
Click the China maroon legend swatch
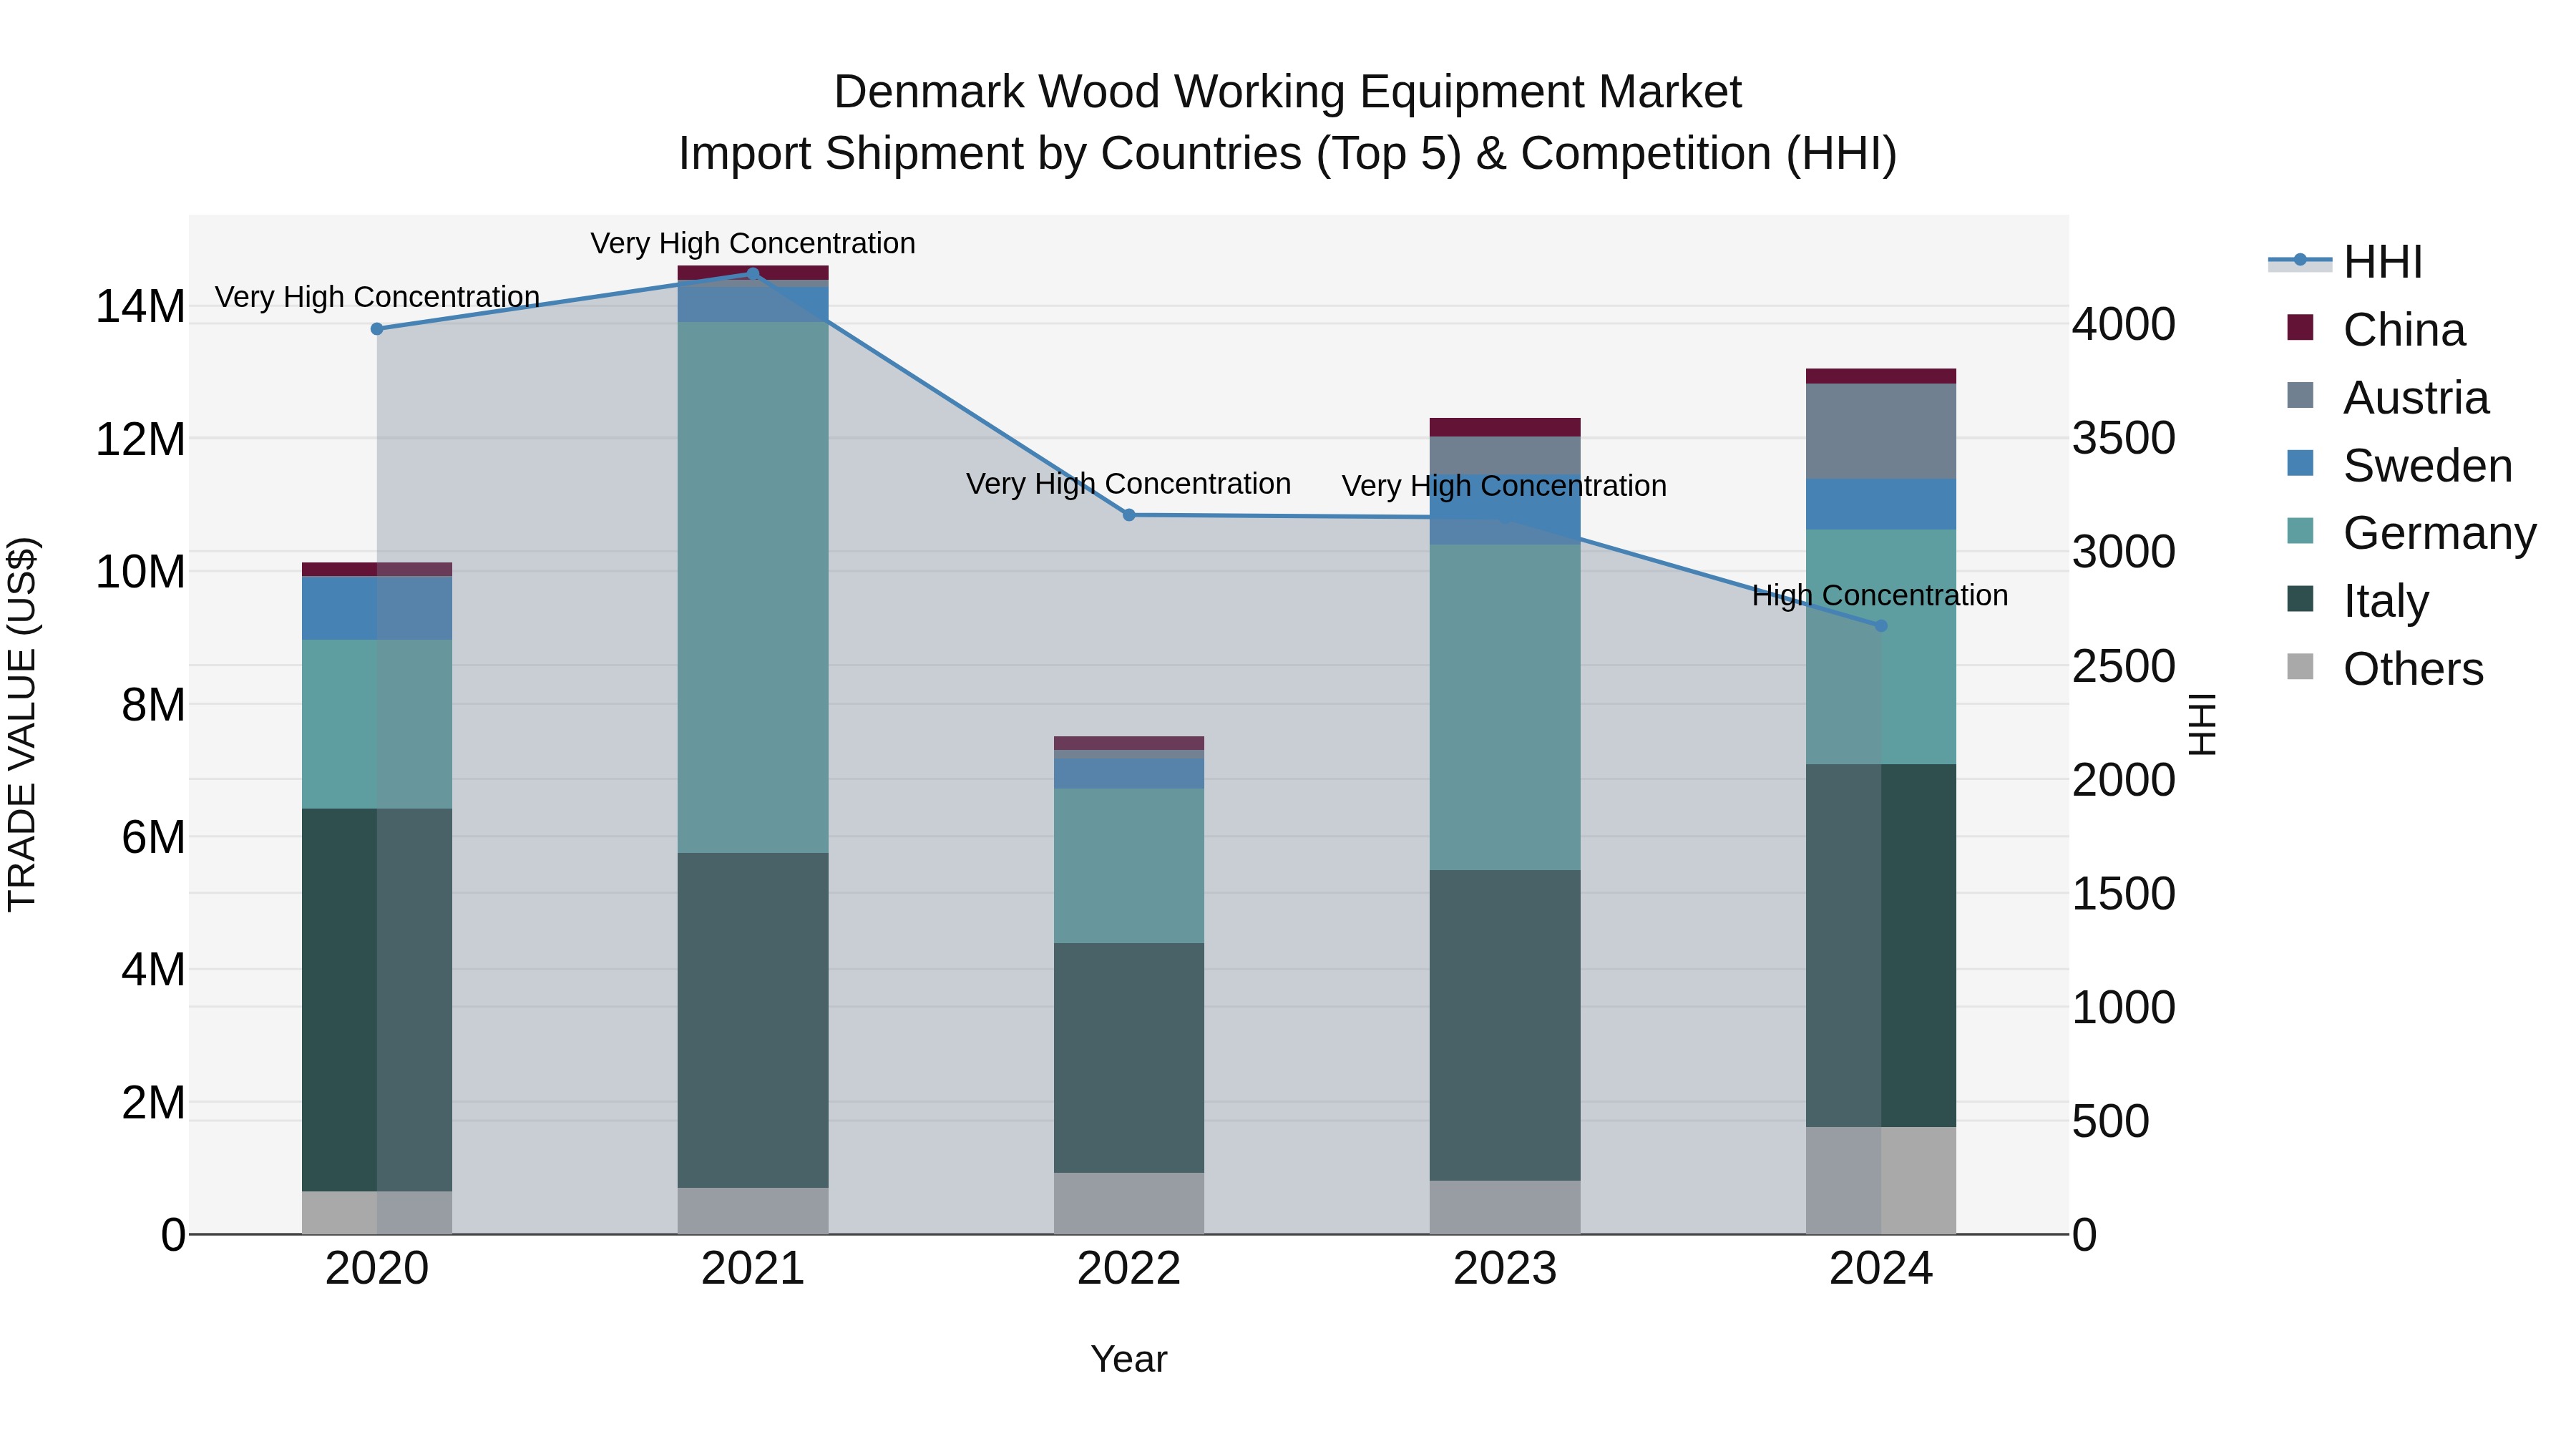tap(2300, 328)
